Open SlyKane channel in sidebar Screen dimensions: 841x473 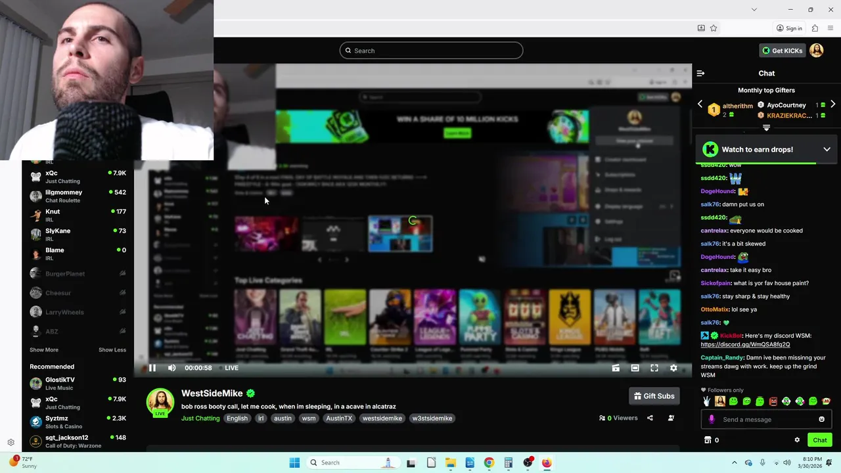pos(78,235)
